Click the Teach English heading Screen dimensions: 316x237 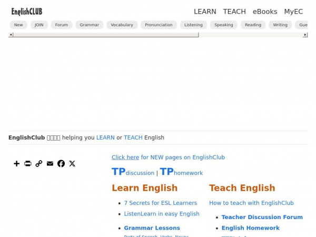point(242,188)
